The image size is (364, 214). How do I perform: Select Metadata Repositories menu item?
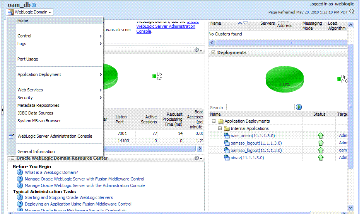59,105
